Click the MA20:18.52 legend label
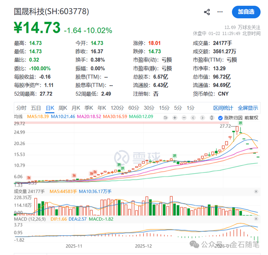268x255 pixels. click(89, 117)
